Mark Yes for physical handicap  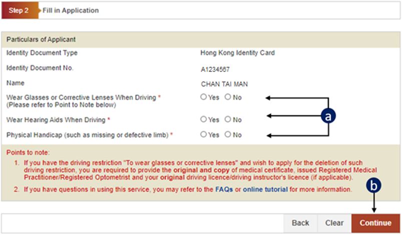pos(204,134)
